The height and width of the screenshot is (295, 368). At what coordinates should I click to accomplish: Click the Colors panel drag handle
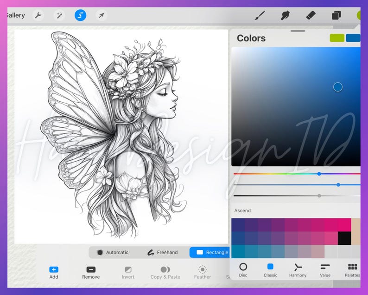(298, 31)
